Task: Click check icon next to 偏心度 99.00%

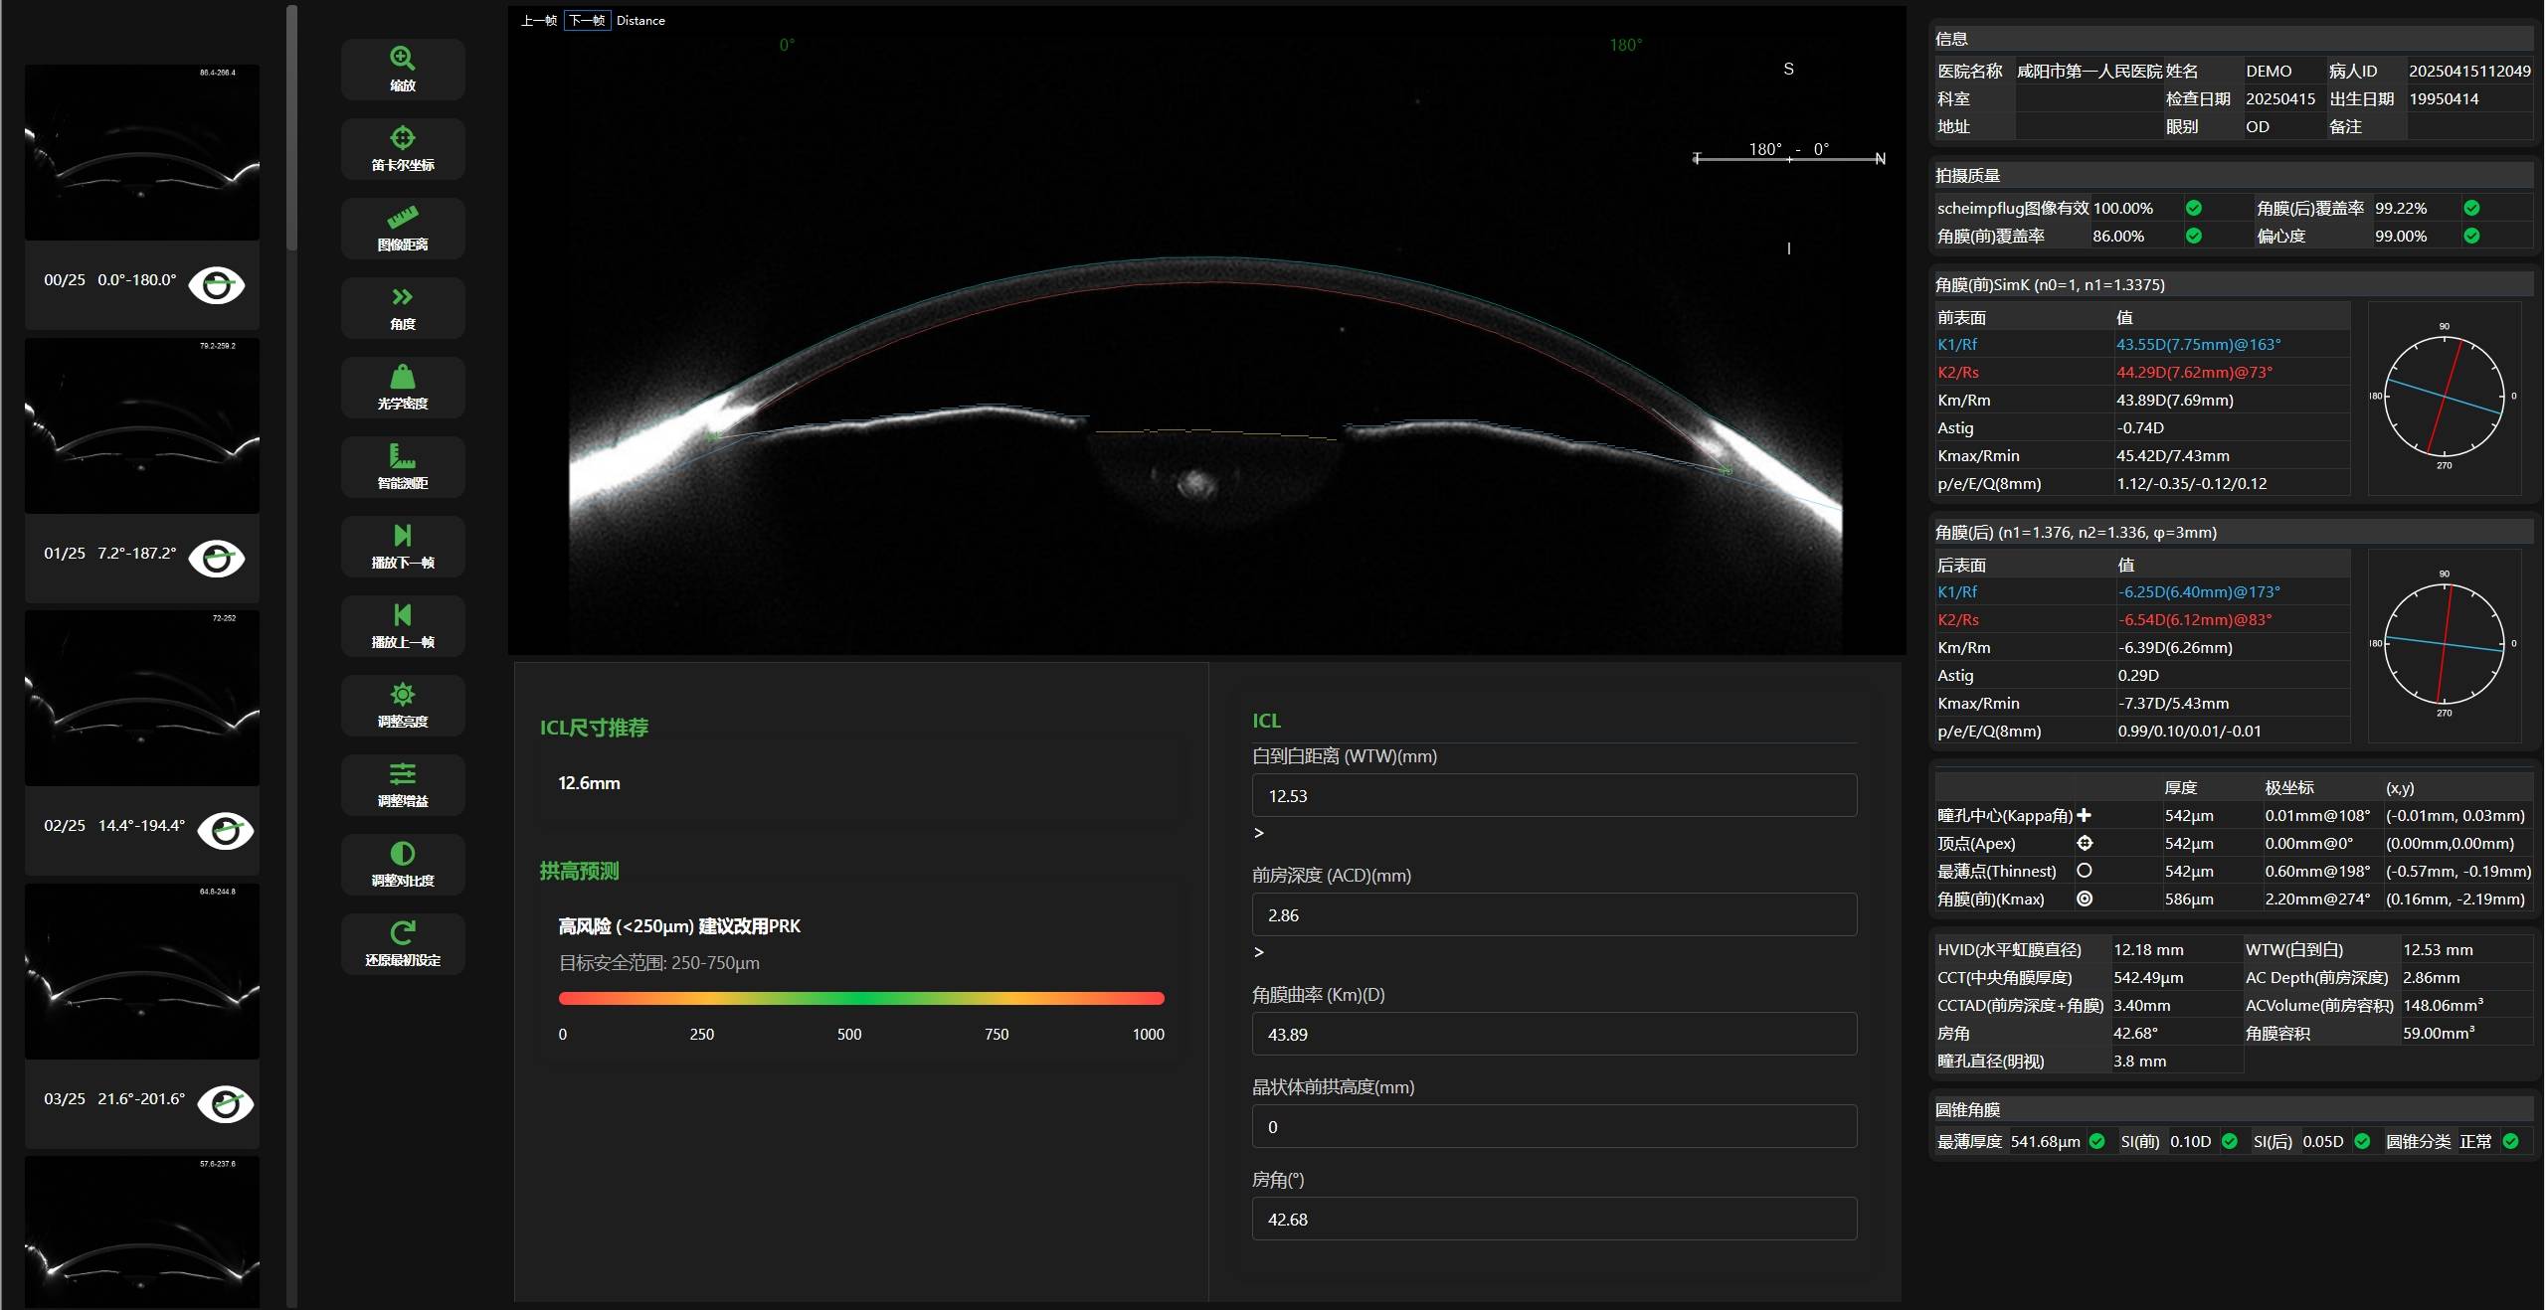Action: [x=2471, y=236]
